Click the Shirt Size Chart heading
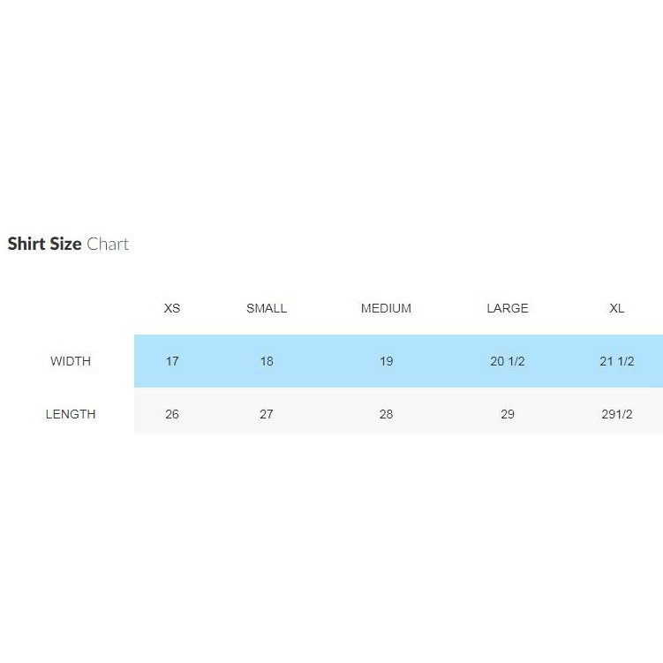Viewport: 663px width, 663px height. (68, 245)
